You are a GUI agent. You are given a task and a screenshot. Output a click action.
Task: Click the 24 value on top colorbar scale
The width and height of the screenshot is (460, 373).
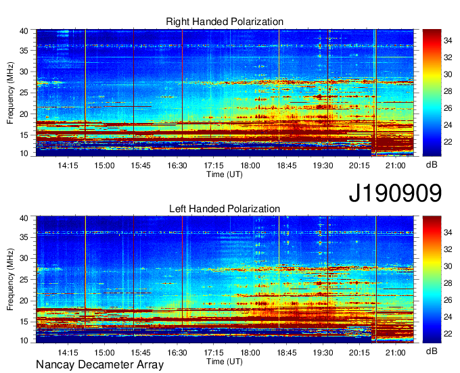pyautogui.click(x=448, y=125)
